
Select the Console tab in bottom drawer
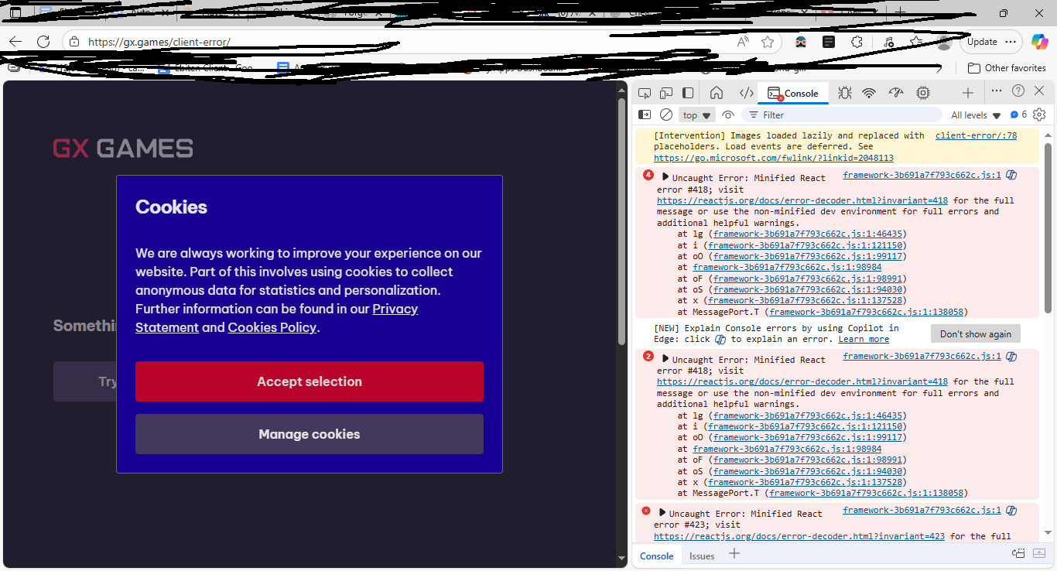coord(656,556)
